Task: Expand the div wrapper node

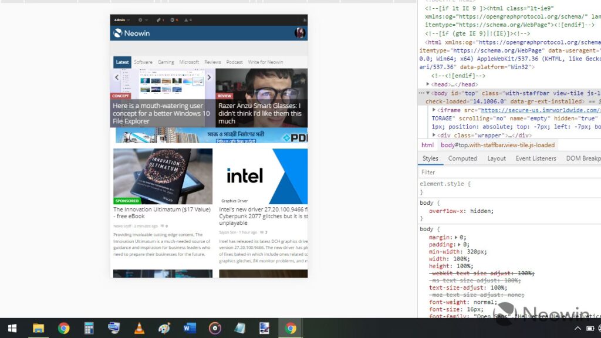Action: pos(434,135)
